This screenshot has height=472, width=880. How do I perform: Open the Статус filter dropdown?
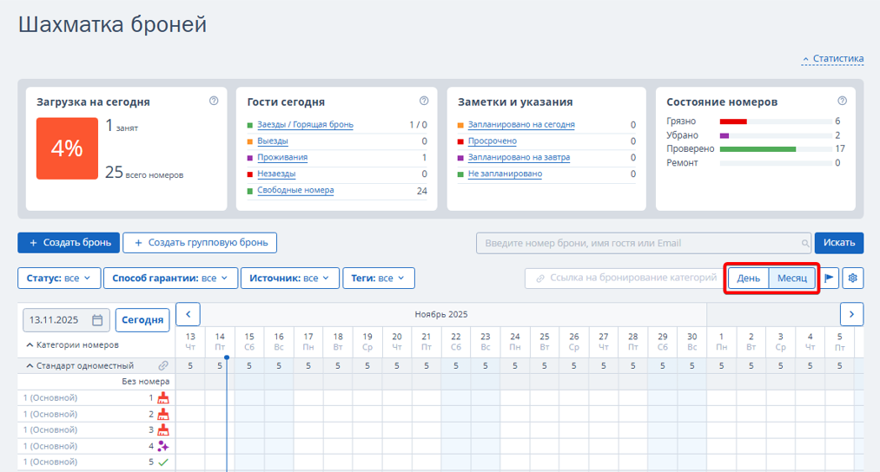coord(58,278)
